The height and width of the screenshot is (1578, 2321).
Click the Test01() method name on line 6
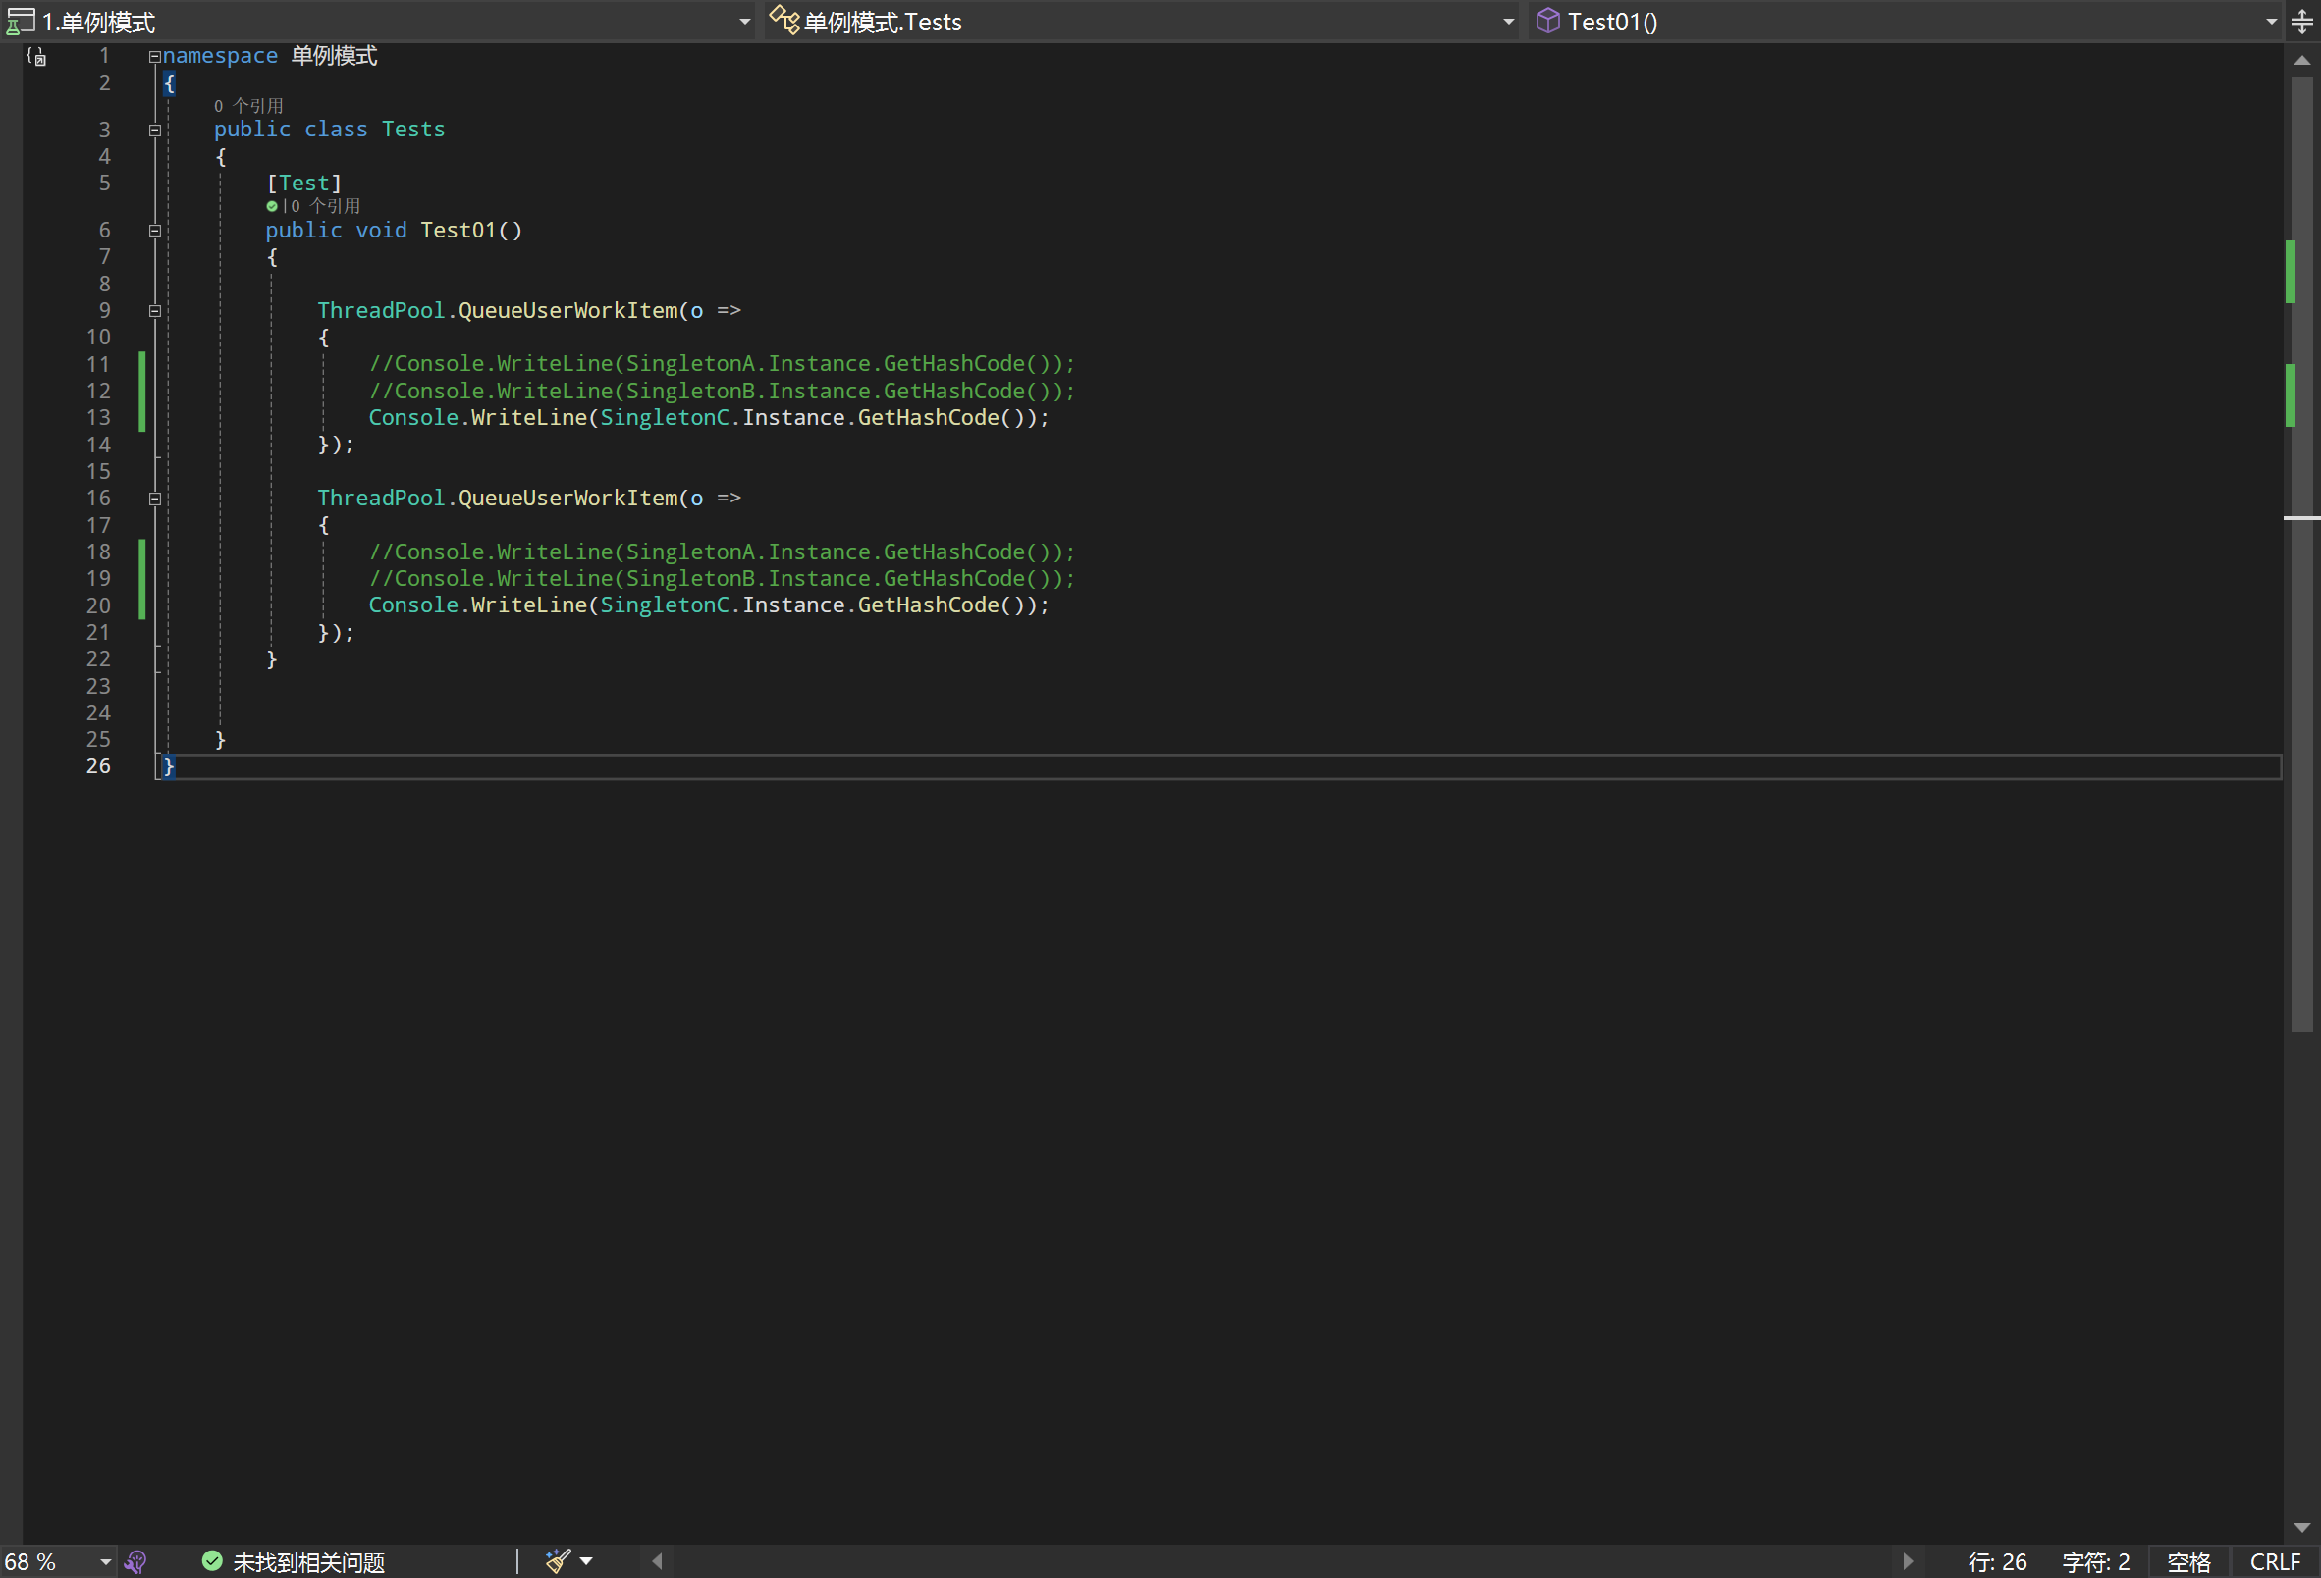[471, 231]
